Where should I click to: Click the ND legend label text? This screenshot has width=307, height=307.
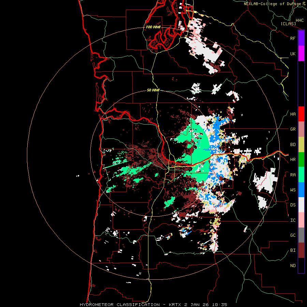pyautogui.click(x=293, y=266)
